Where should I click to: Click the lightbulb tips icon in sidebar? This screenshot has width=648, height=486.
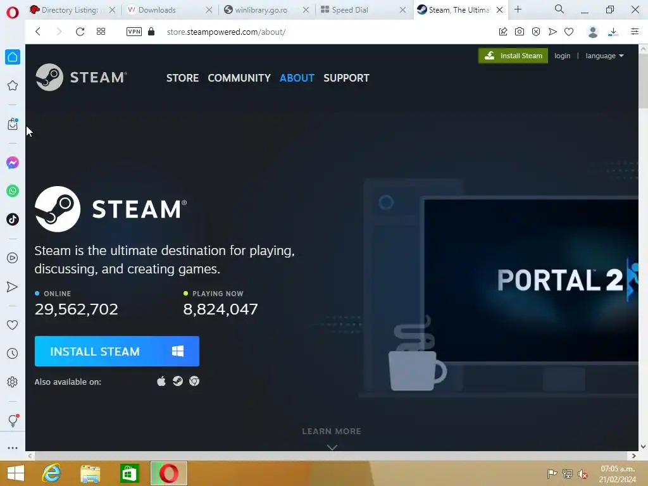pyautogui.click(x=13, y=420)
